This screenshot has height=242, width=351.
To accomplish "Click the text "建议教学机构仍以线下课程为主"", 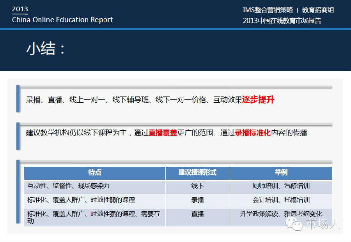I will 76,133.
